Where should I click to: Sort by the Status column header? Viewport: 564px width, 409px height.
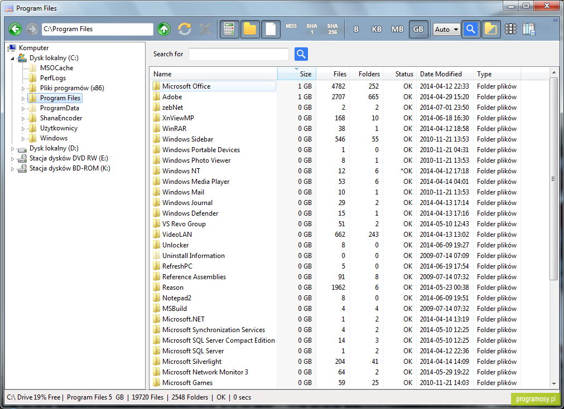click(x=400, y=74)
